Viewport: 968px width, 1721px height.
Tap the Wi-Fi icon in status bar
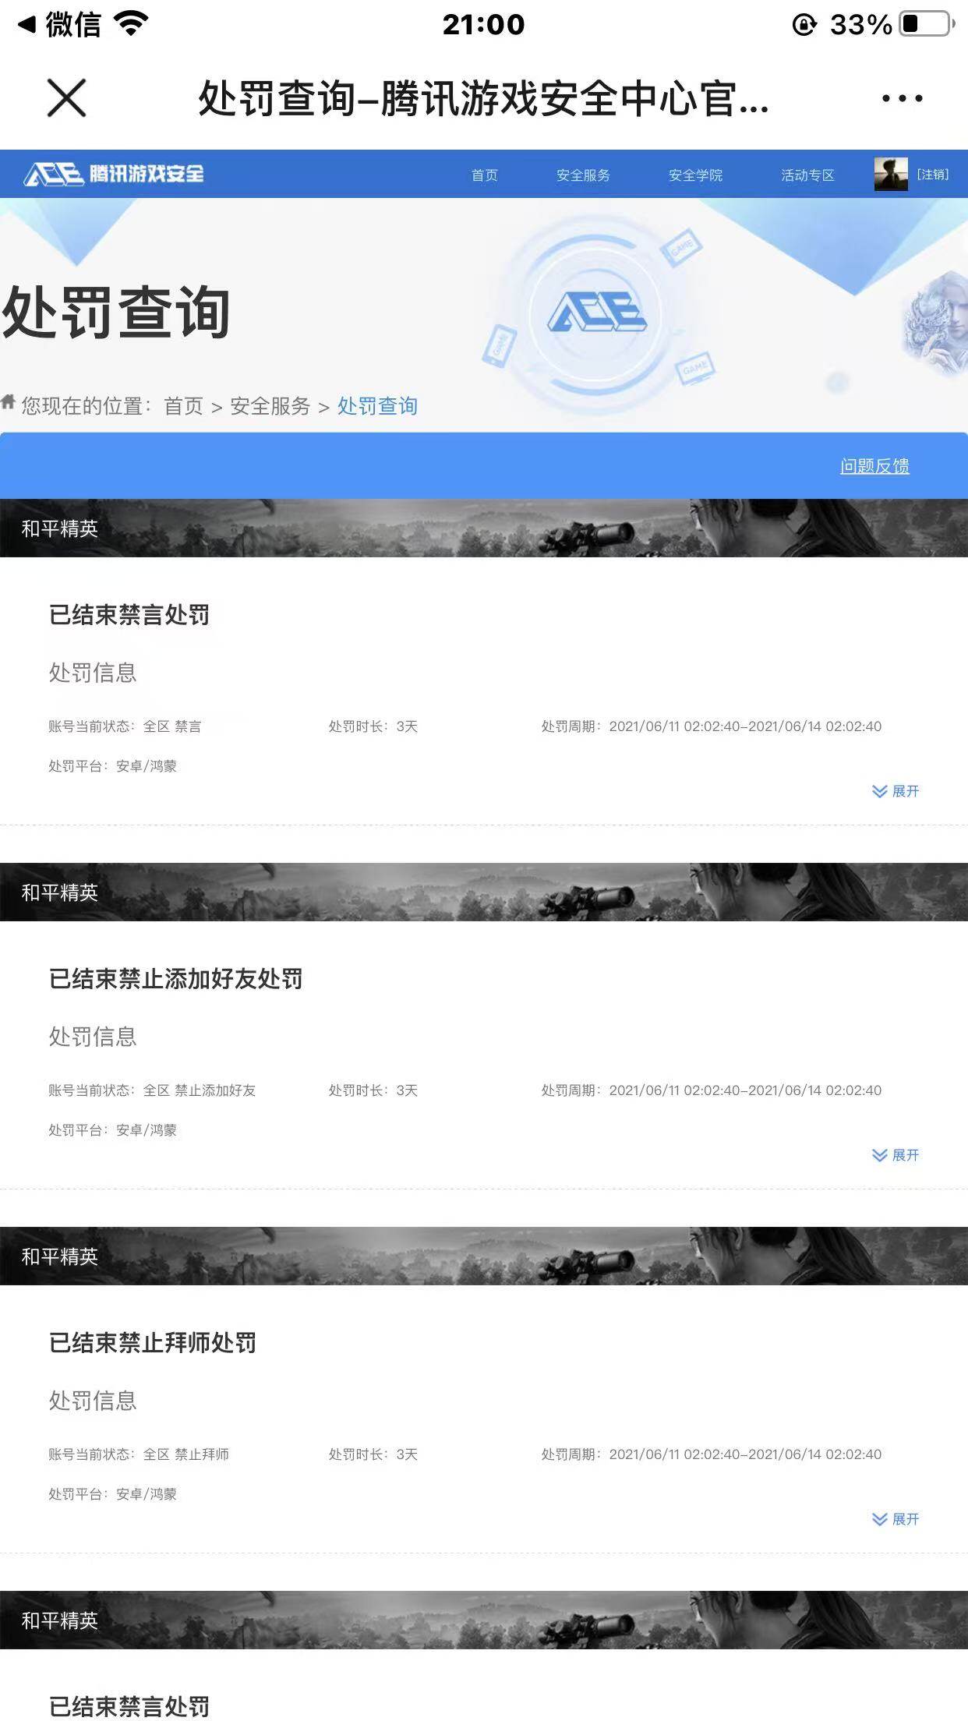click(131, 24)
